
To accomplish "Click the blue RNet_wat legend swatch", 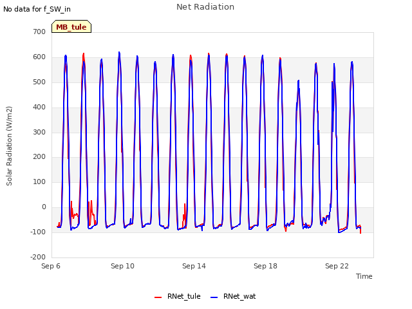I will point(214,297).
